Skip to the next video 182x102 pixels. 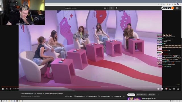[x=7, y=89]
